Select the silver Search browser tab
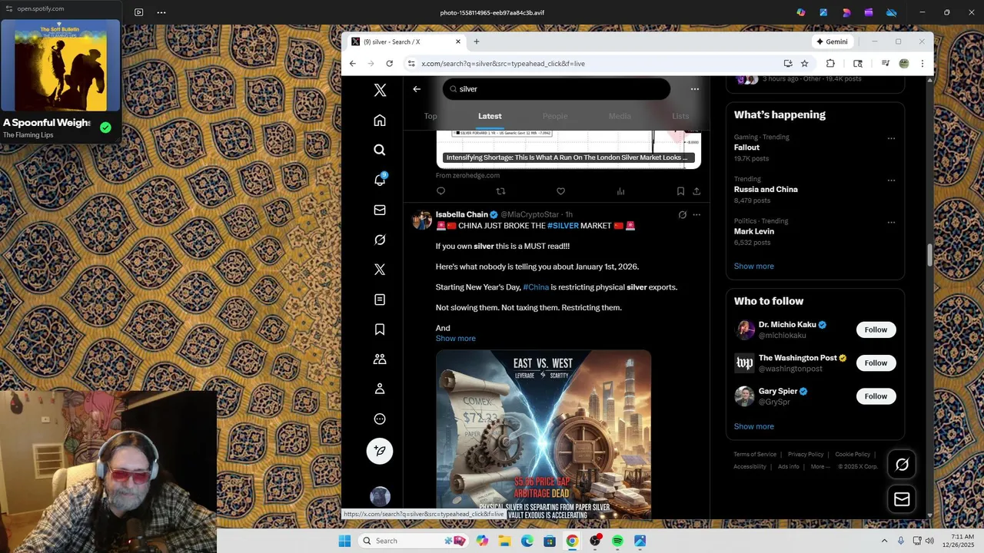The image size is (984, 553). [406, 41]
